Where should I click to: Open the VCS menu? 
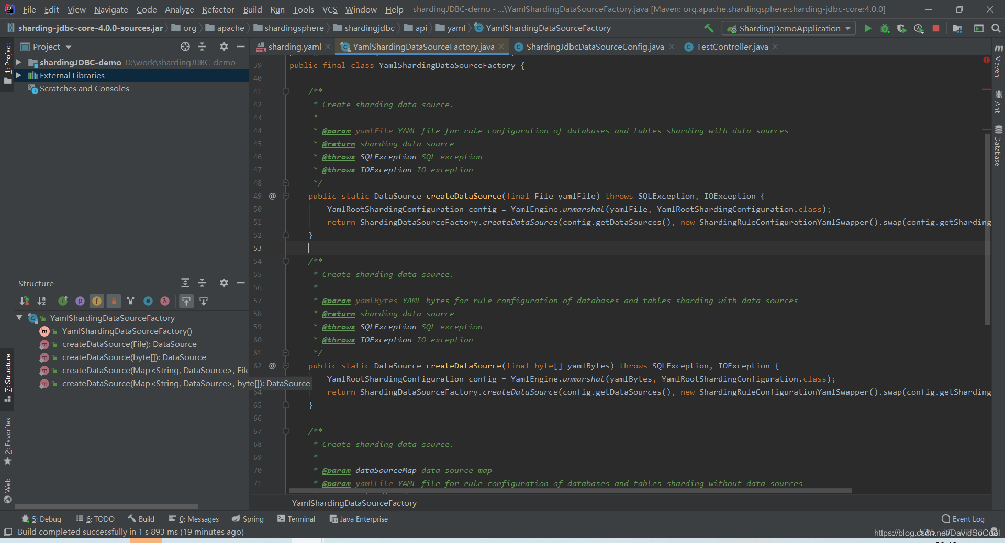pos(330,9)
